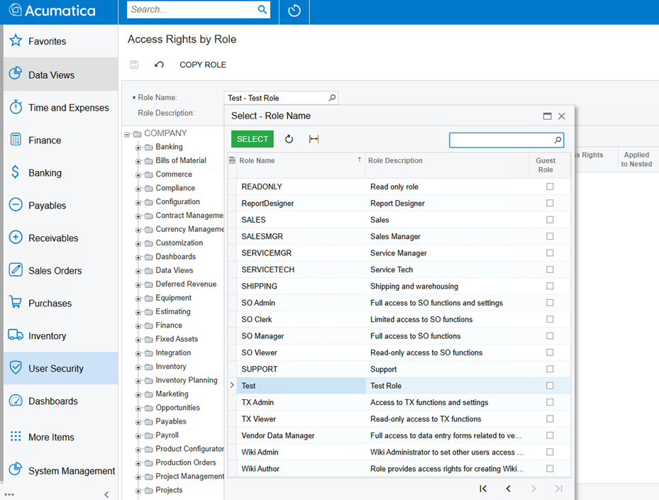The width and height of the screenshot is (659, 500).
Task: Click the COPY ROLE button
Action: [x=203, y=65]
